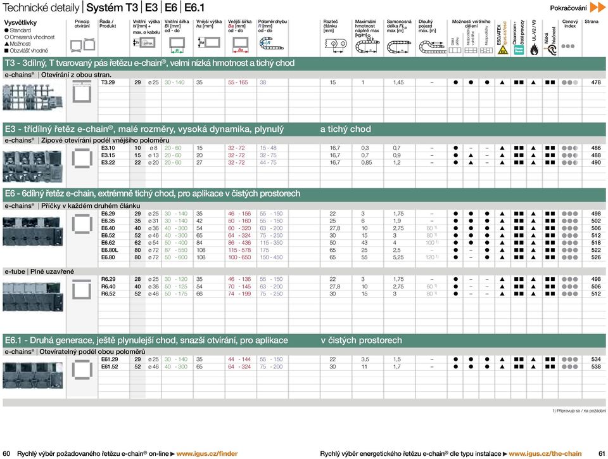This screenshot has width=608, height=459.
Task: Click the teal Cleanroom icon
Action: 519,49
